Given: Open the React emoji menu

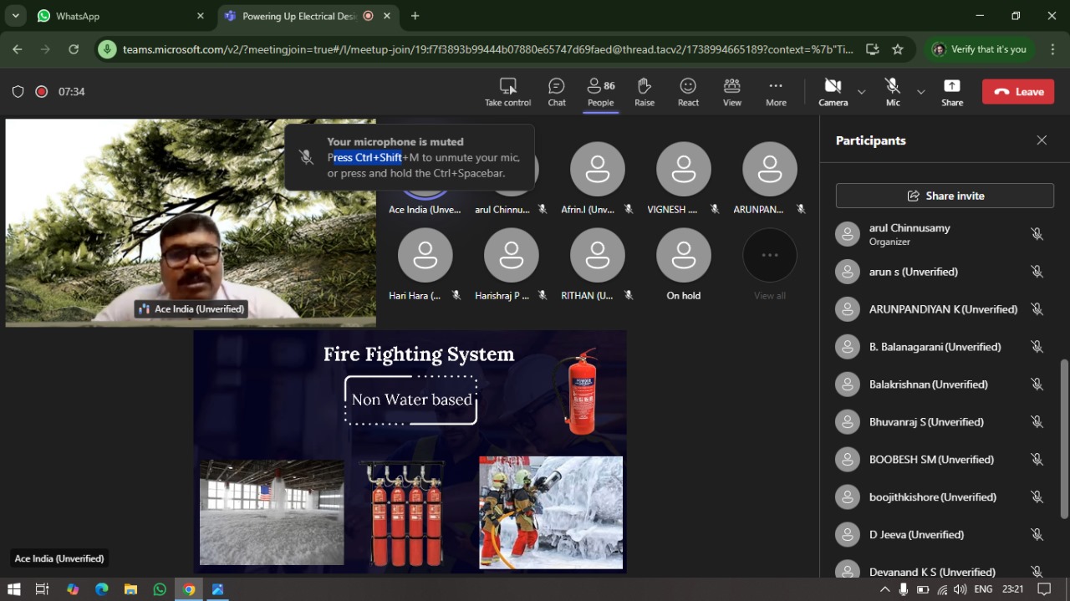Looking at the screenshot, I should click(688, 91).
